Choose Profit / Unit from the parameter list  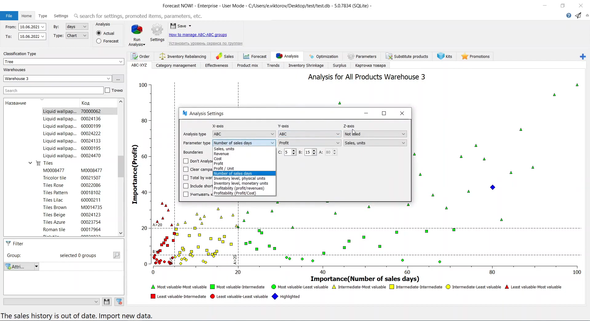coord(244,169)
